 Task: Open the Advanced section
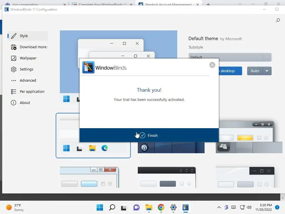(28, 80)
